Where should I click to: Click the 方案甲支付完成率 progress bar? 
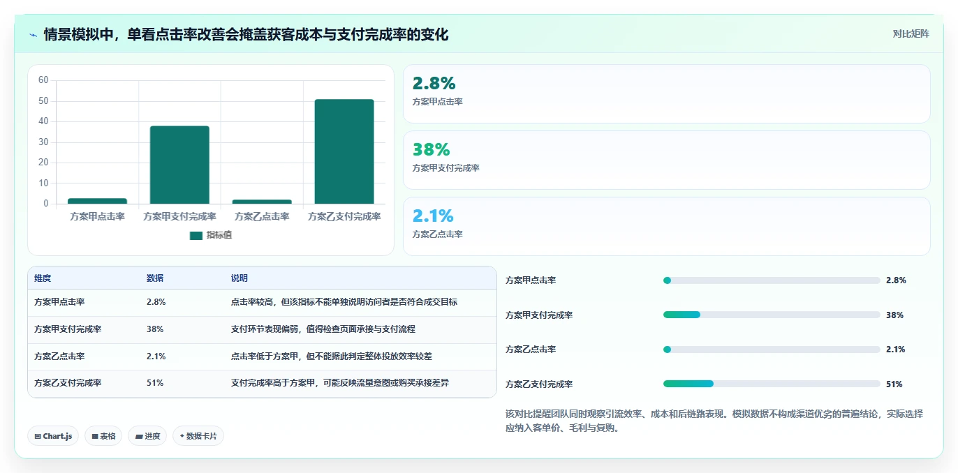[772, 315]
